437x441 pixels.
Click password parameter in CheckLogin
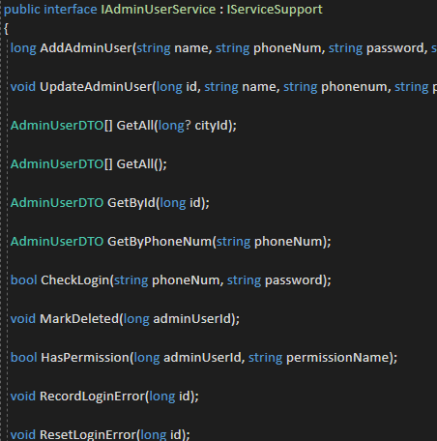(294, 280)
